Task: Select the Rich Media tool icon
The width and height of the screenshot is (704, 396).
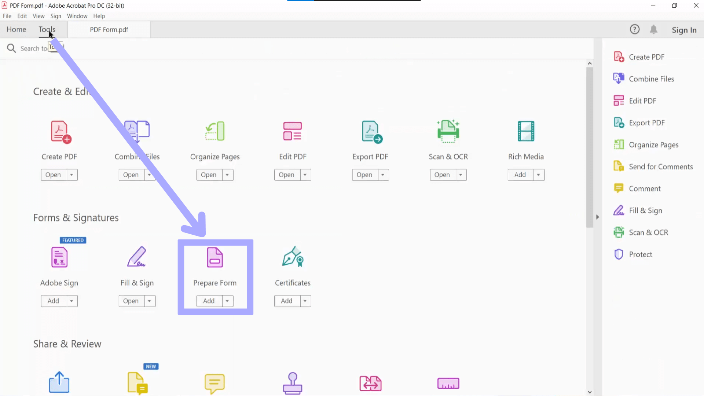Action: click(x=526, y=131)
